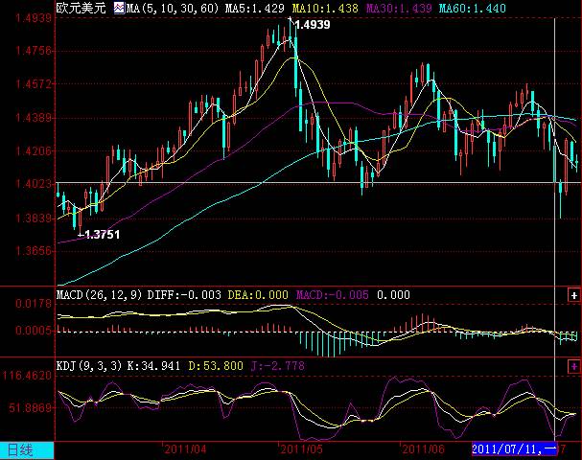Click the K:34.941 value

(153, 366)
